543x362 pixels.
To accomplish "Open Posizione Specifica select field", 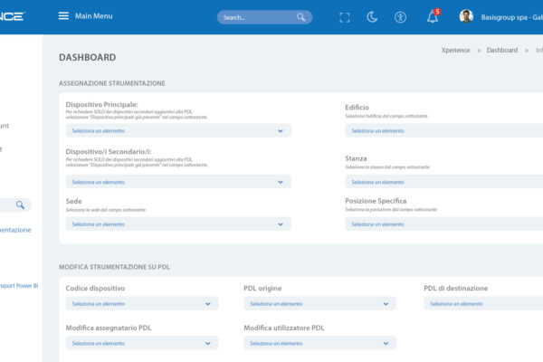I will coord(444,224).
